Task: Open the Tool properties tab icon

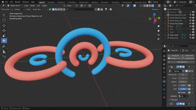Action: pos(164,51)
